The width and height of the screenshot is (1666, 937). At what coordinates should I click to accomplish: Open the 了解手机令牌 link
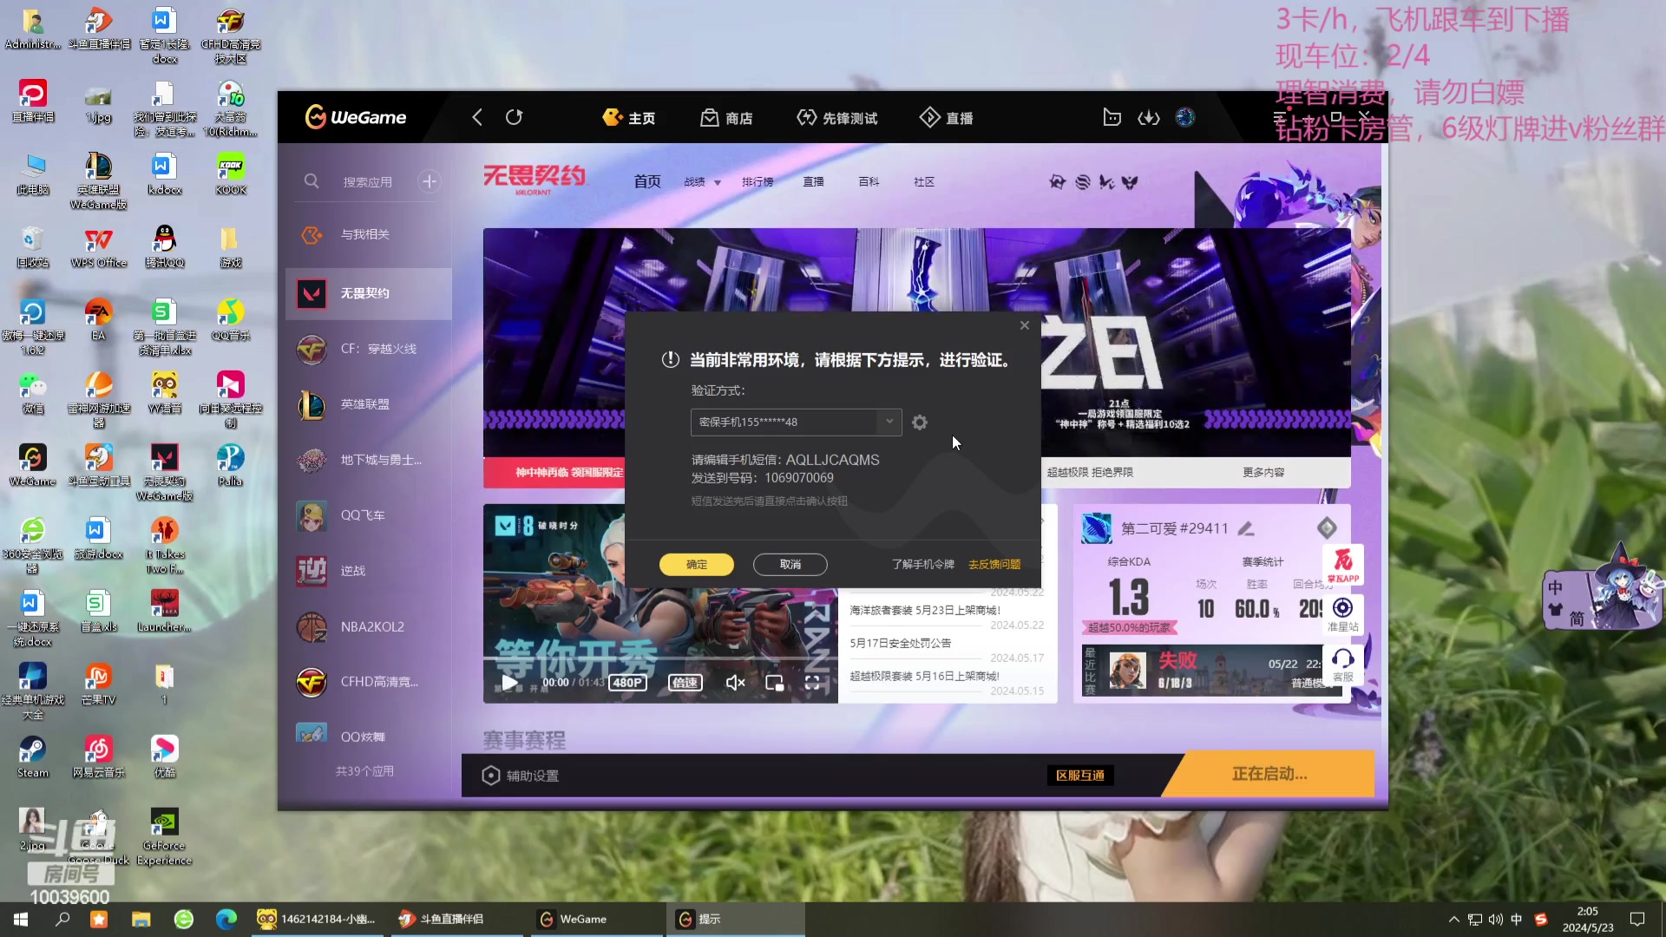click(x=923, y=564)
